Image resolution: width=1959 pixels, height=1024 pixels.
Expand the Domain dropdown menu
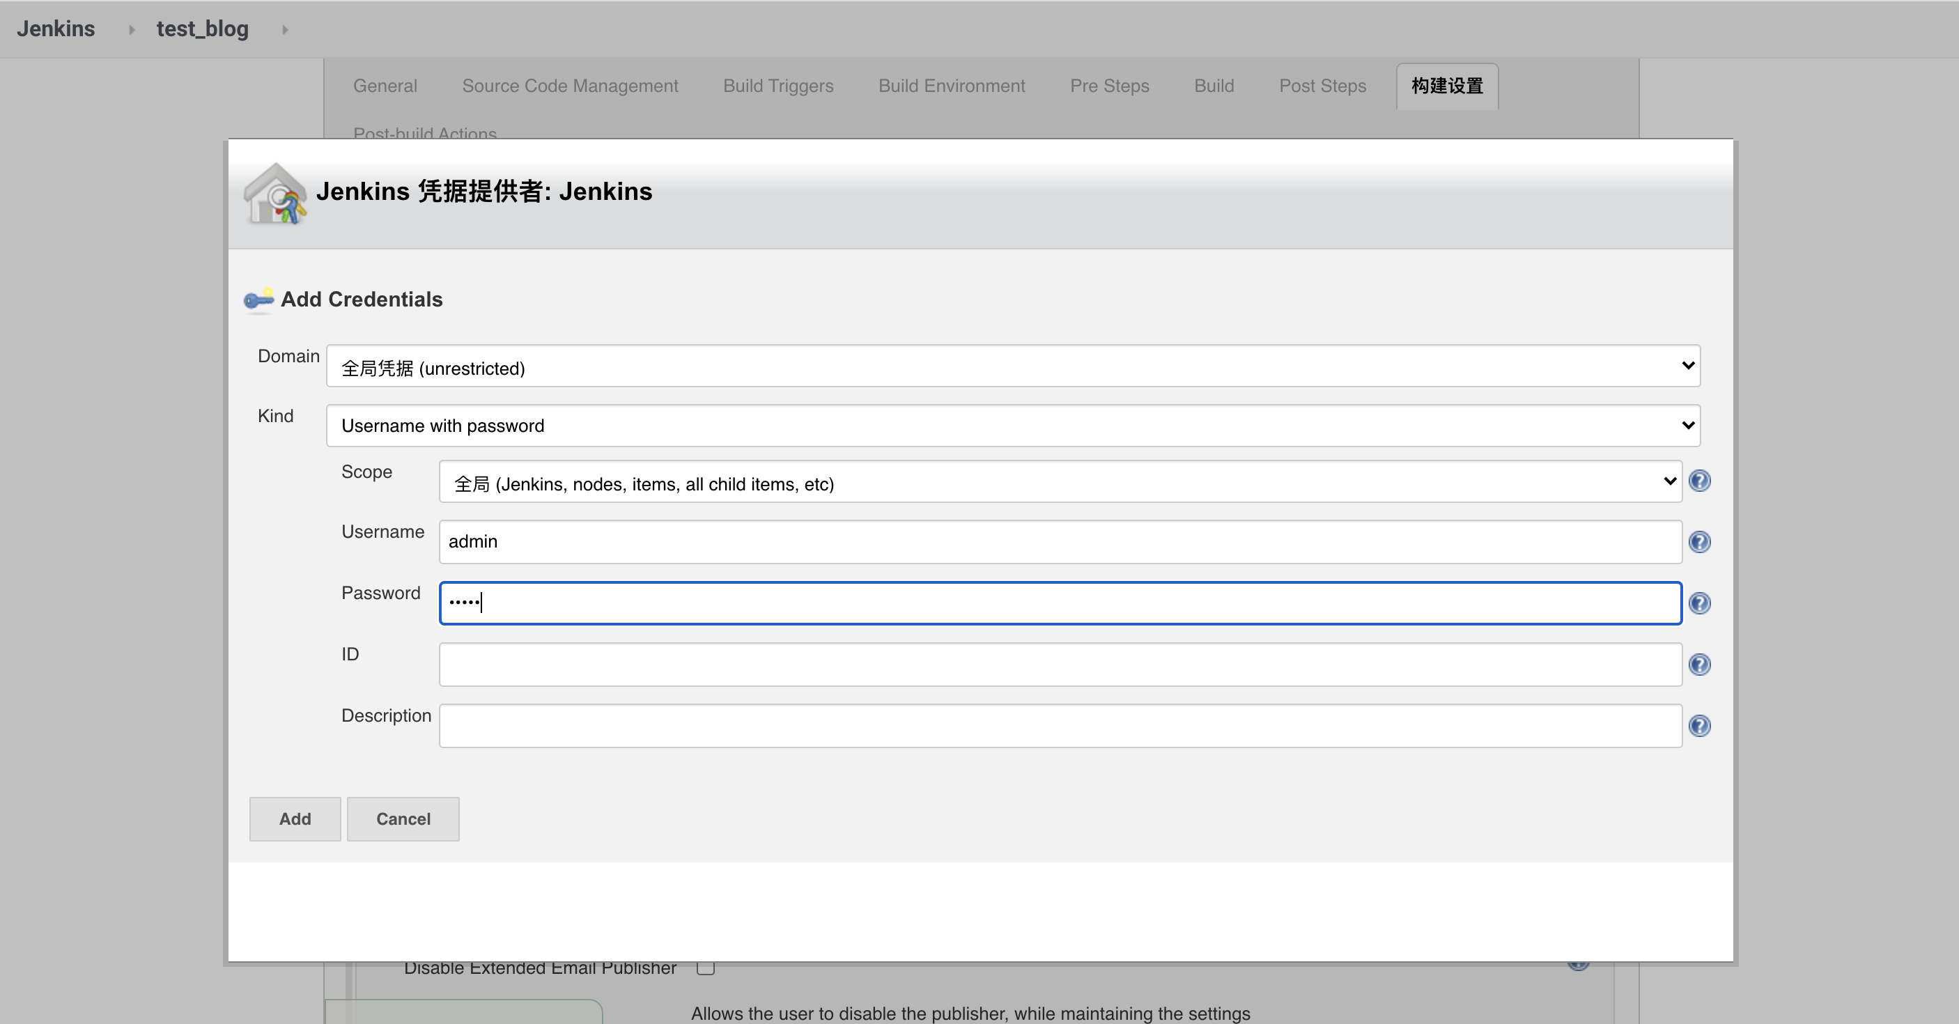(1688, 367)
